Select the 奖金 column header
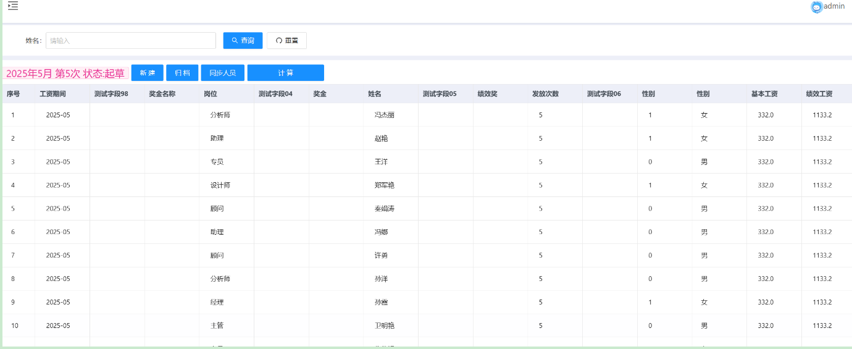The image size is (852, 349). [x=320, y=94]
